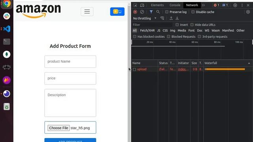Toggle the hamburger navigation menu
The height and width of the screenshot is (142, 253).
point(87,11)
